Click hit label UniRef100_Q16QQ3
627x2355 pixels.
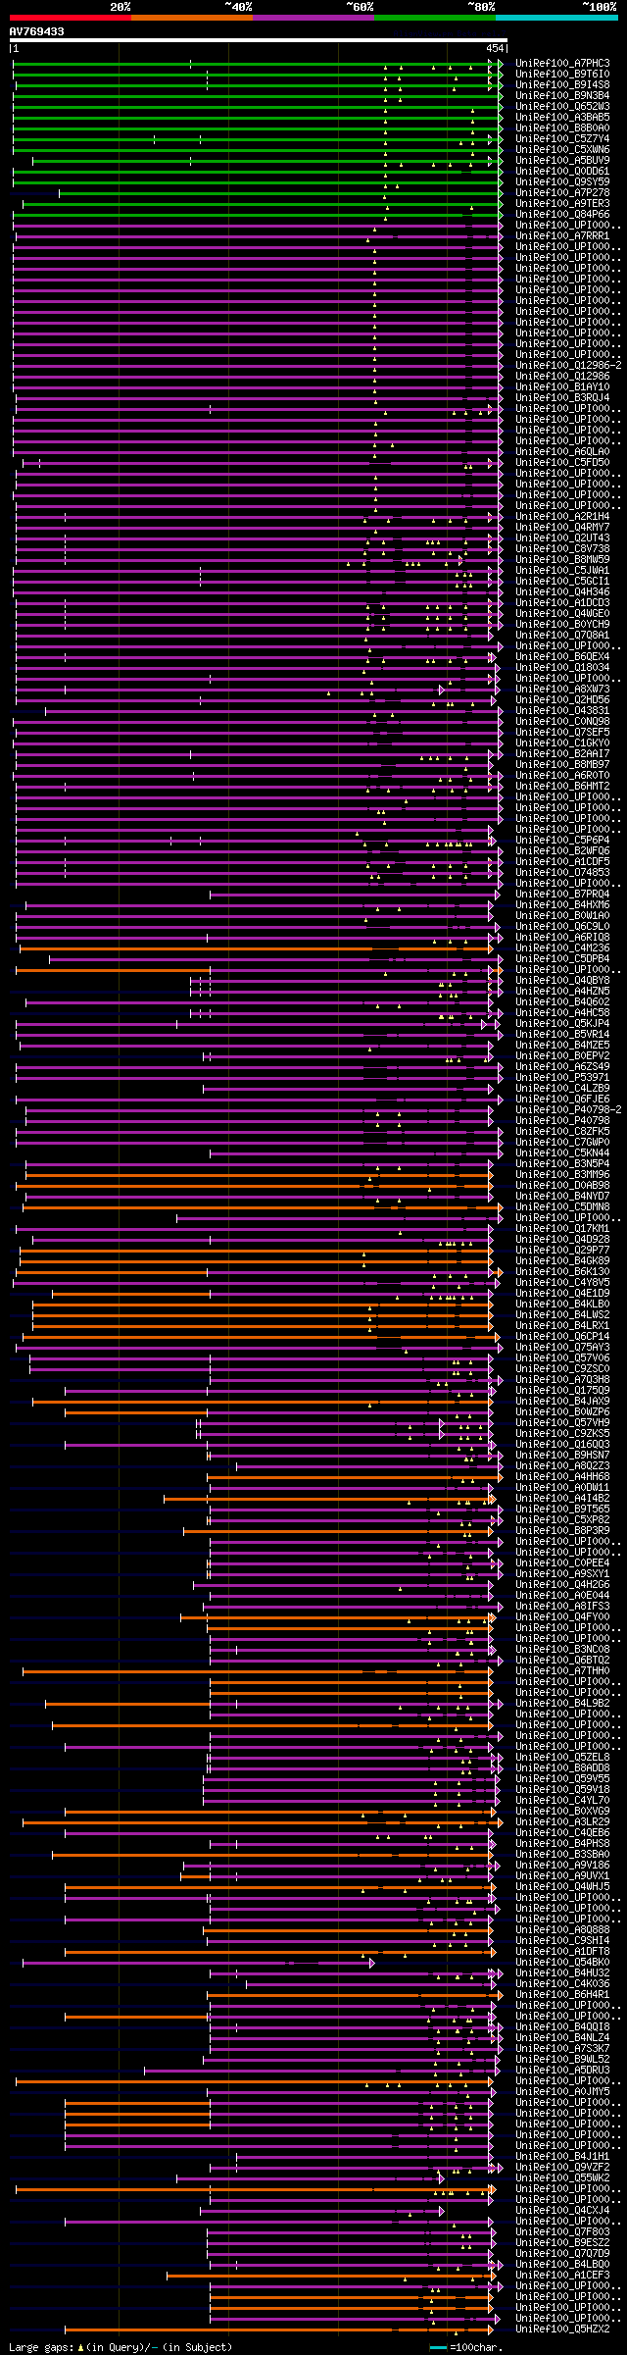click(562, 1444)
